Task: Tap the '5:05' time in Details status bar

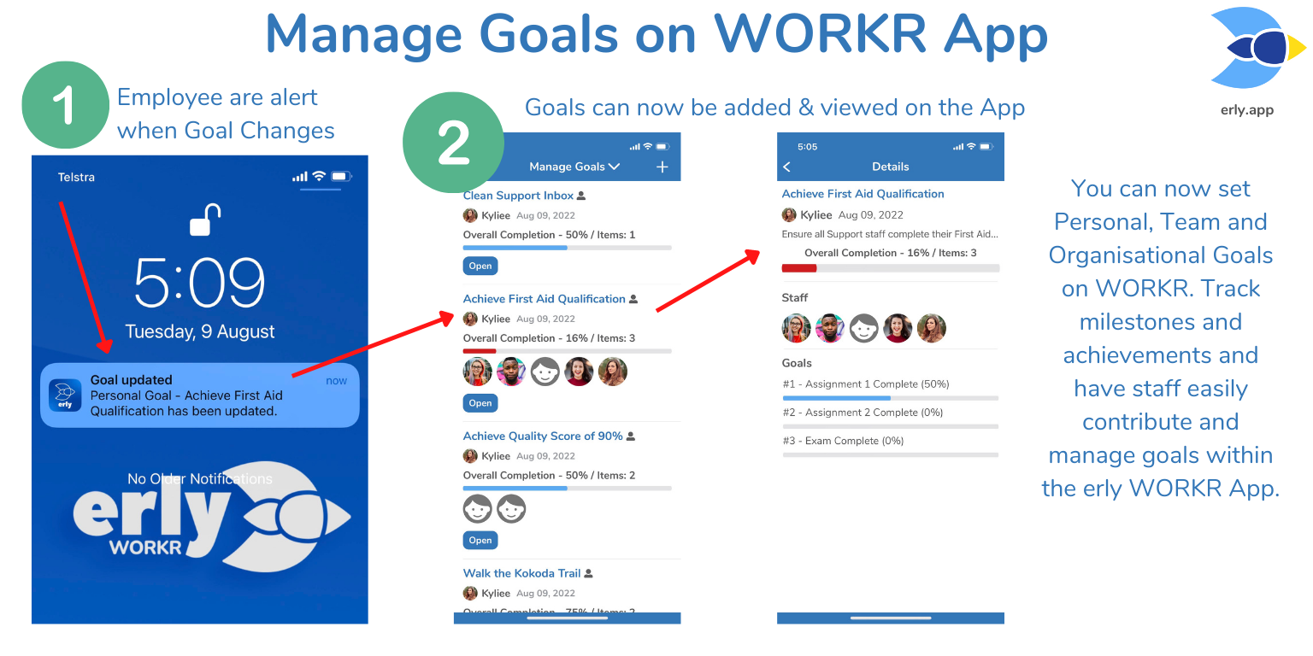Action: (x=808, y=147)
